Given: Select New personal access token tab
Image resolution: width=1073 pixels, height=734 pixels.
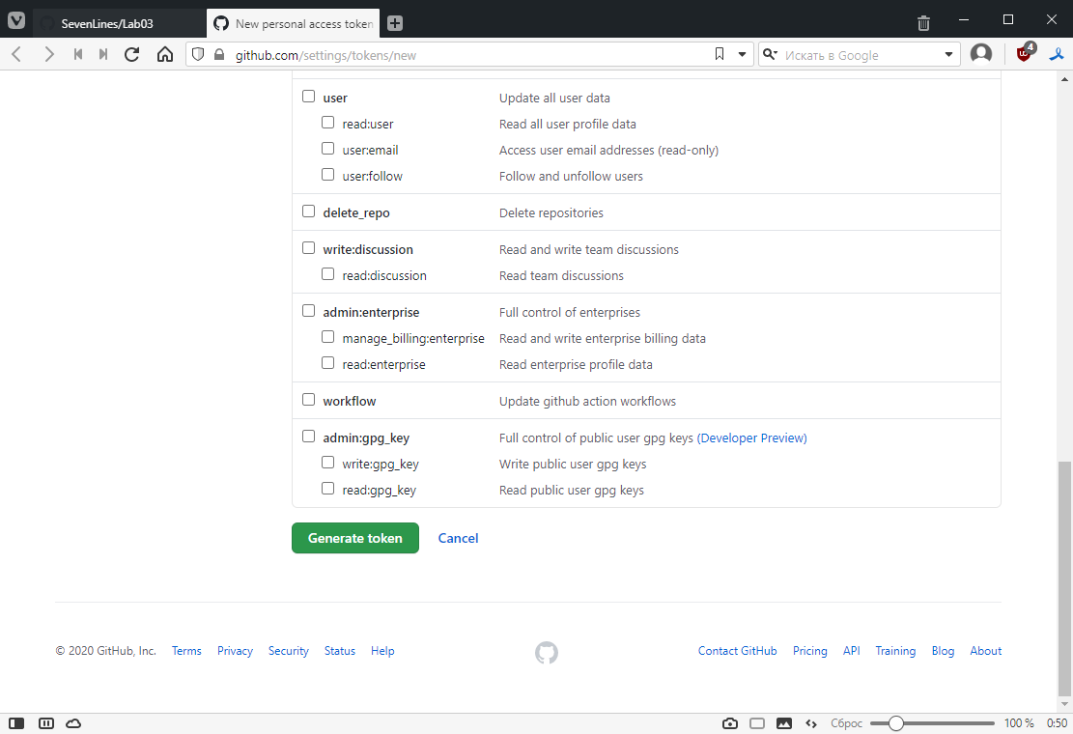Looking at the screenshot, I should 293,23.
